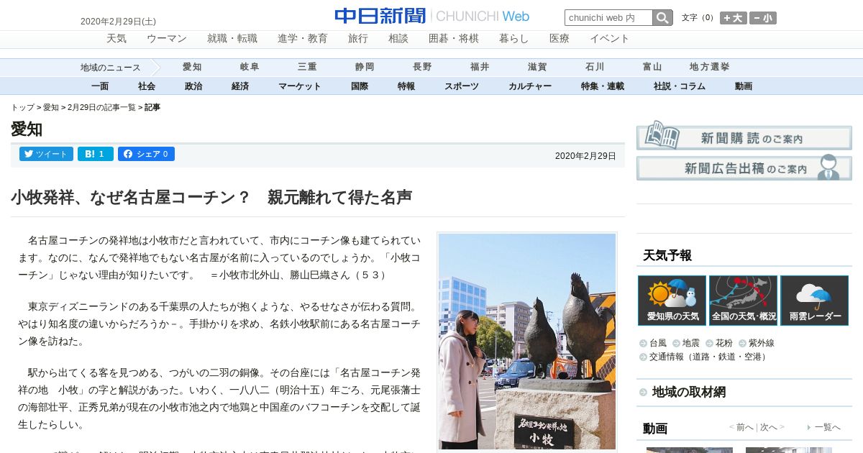Screen dimensions: 863x453
Task: Open 就職・転職 in top navigation
Action: tap(232, 39)
